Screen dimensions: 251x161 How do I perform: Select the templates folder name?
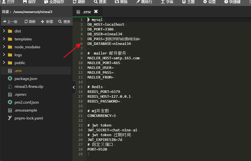(x=23, y=39)
